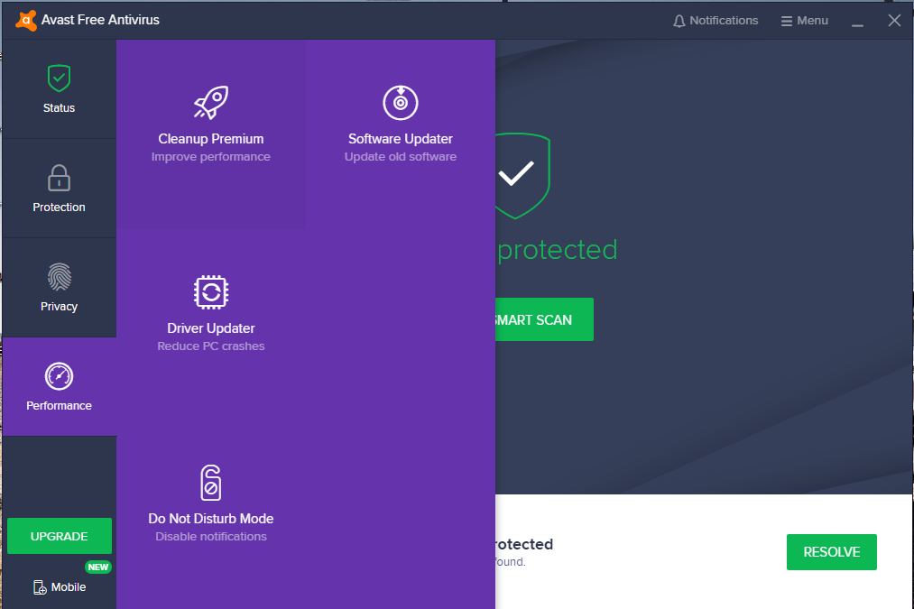Select the Performance gauge icon

59,376
